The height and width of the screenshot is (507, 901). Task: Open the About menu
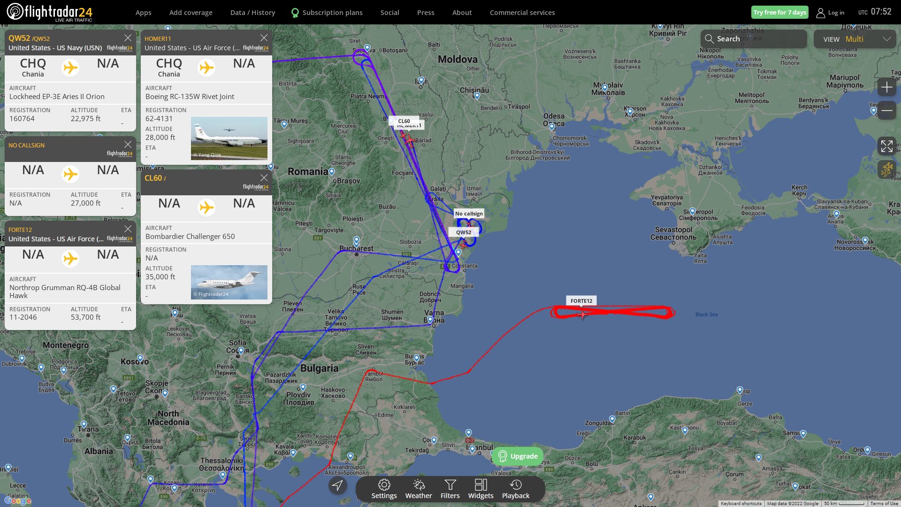tap(462, 13)
